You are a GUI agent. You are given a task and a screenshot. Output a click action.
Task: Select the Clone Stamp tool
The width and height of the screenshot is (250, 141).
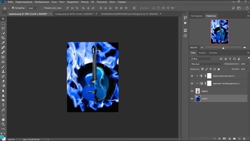[3, 71]
